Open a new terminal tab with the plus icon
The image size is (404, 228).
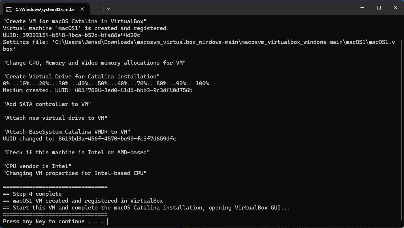[x=97, y=9]
